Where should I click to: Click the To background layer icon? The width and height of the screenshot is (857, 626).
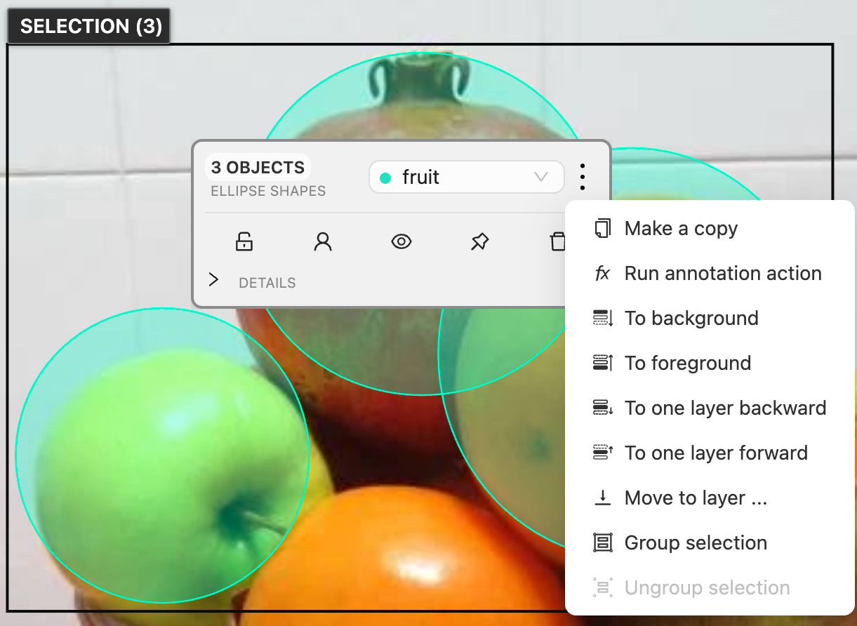pos(603,319)
